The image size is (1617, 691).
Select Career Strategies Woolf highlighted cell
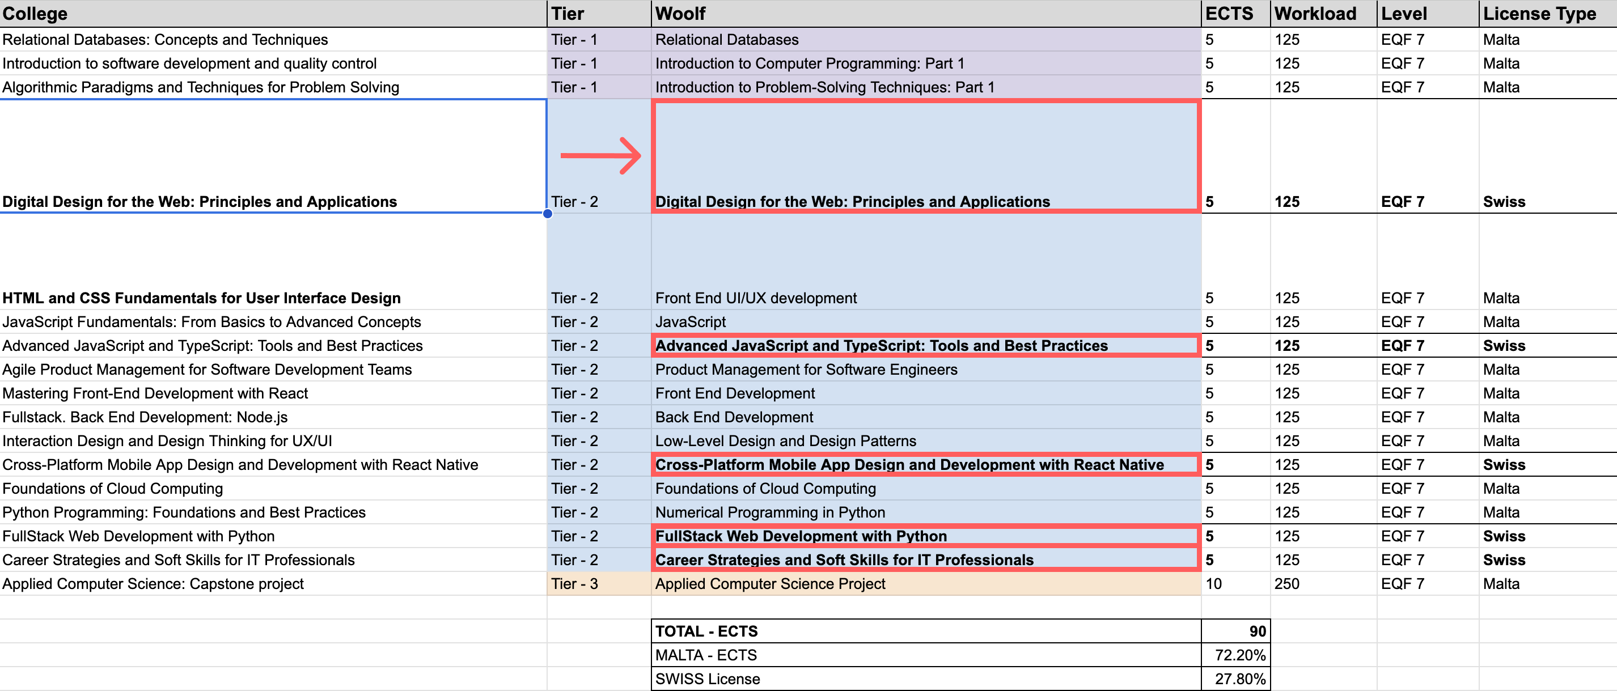click(925, 560)
